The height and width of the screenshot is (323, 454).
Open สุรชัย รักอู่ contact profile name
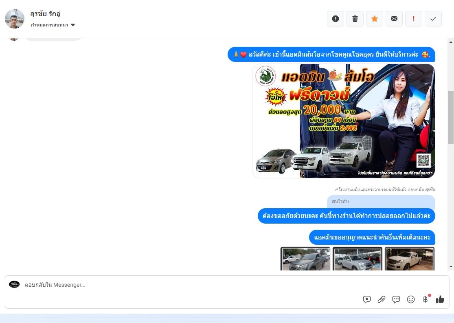(46, 14)
